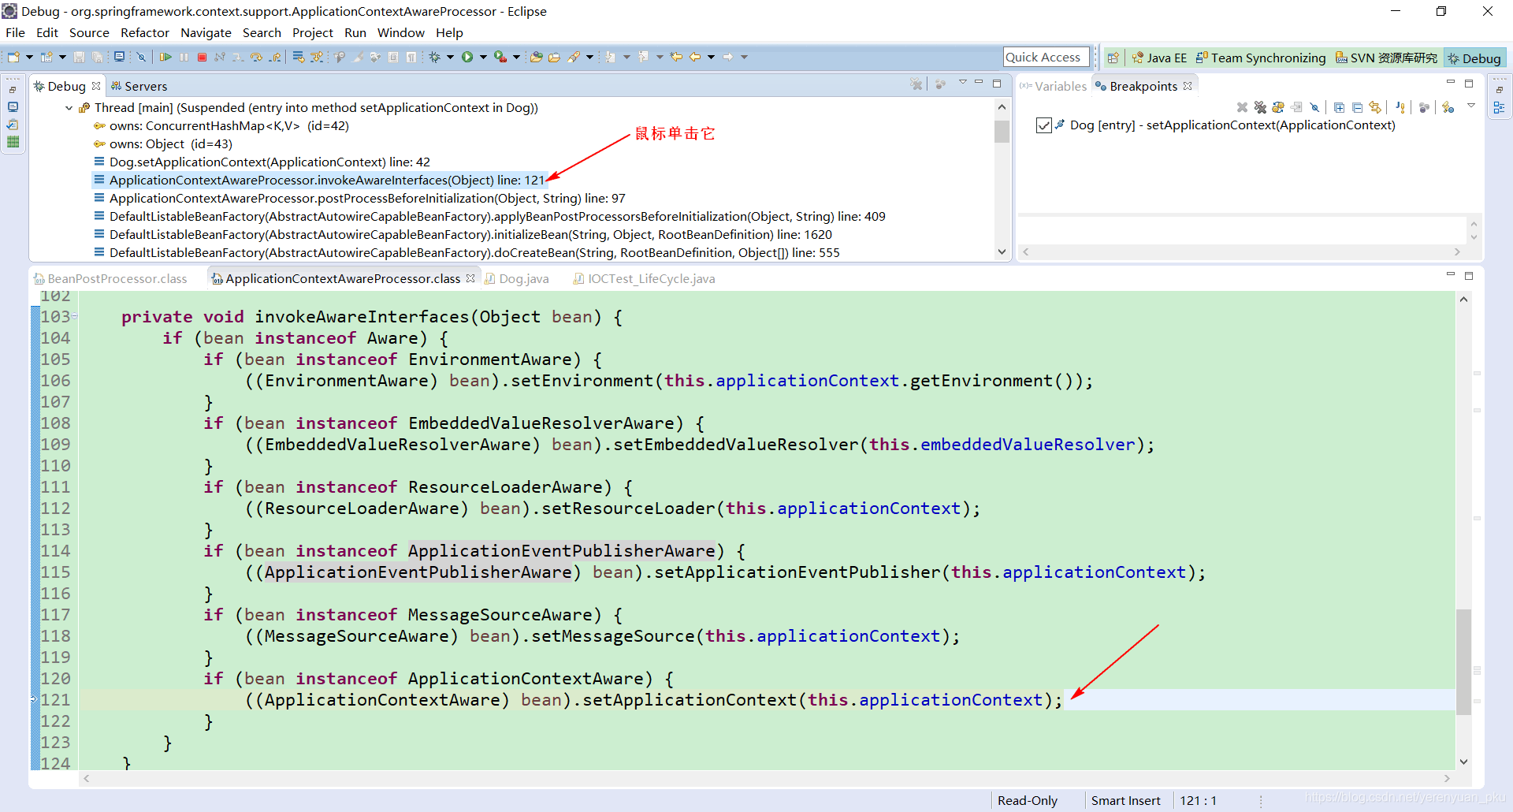Select the postProcessBeforeInitialization line 97 stack frame
Screen dimensions: 1513x812
coord(367,198)
